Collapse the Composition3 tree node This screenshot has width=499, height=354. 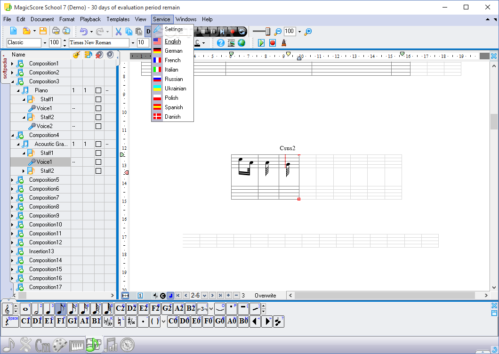(12, 81)
